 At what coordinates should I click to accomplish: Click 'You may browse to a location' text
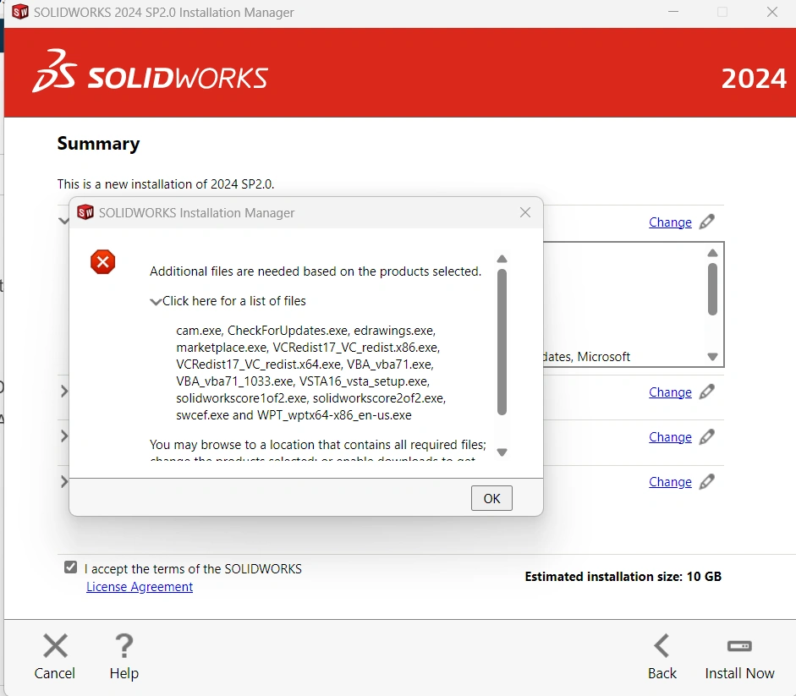coord(318,445)
